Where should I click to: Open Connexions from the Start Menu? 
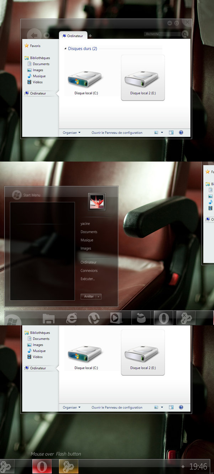coord(89,270)
